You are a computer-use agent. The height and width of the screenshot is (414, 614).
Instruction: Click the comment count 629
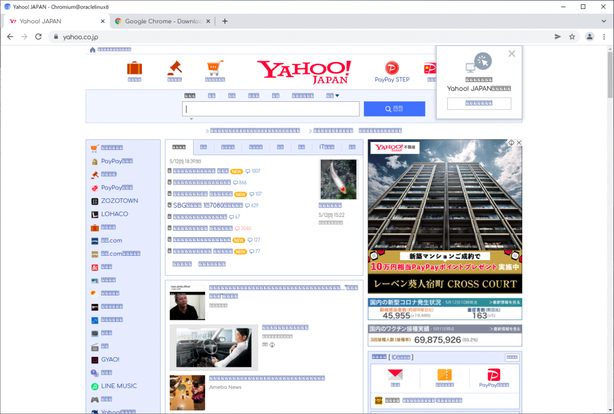pyautogui.click(x=252, y=206)
